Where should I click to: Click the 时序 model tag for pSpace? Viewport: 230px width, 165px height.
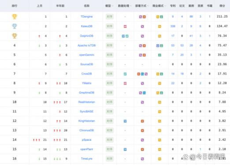coord(110,140)
